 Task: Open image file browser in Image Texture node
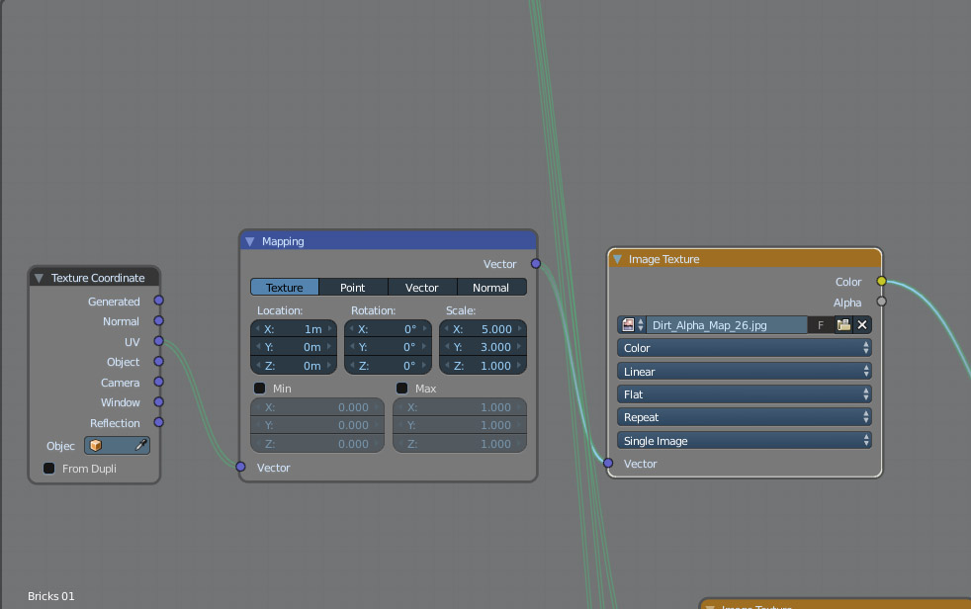[842, 324]
